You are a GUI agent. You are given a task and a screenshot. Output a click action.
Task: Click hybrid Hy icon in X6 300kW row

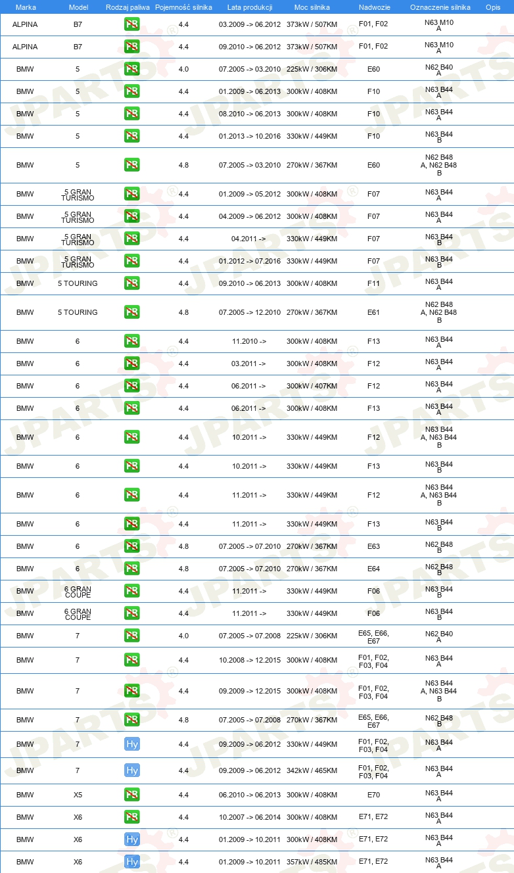click(x=131, y=840)
